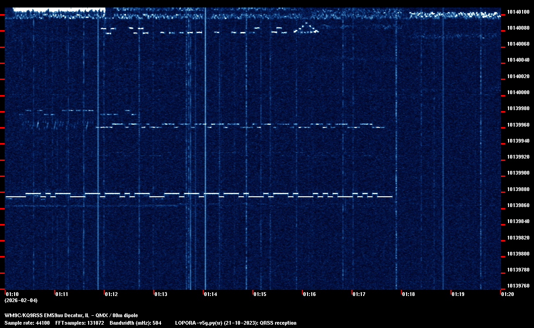Click the WM9C/KQ9RSS station caption
534x328 pixels.
71,315
